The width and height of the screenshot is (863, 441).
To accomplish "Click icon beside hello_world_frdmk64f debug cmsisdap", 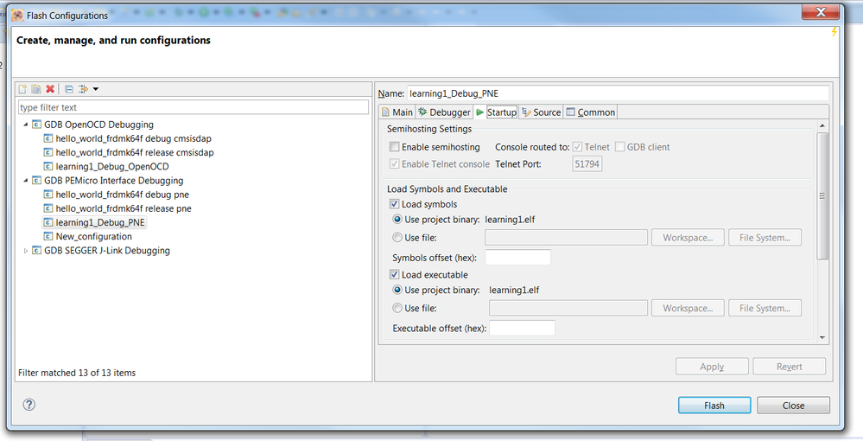I will (x=48, y=138).
